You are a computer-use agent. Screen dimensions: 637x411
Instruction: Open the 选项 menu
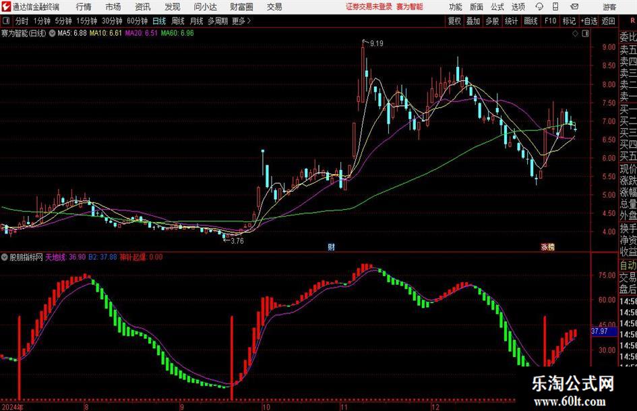[518, 7]
